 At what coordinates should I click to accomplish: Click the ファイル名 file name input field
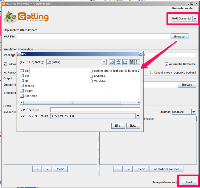pyautogui.click(x=95, y=110)
